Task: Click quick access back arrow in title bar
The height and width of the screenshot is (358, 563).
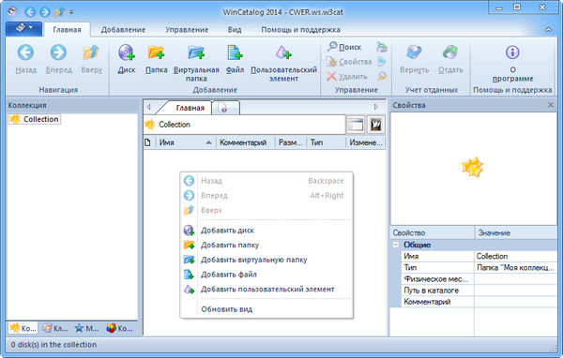Action: point(30,12)
